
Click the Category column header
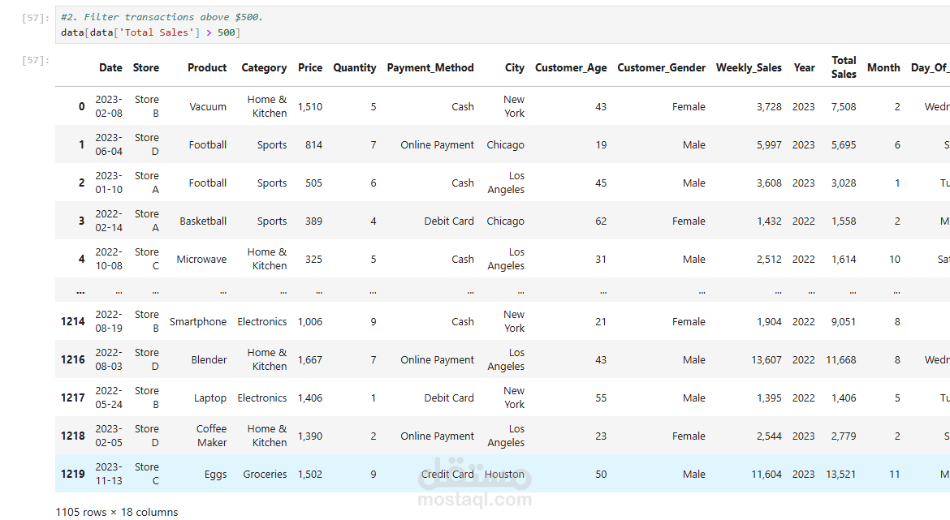264,68
